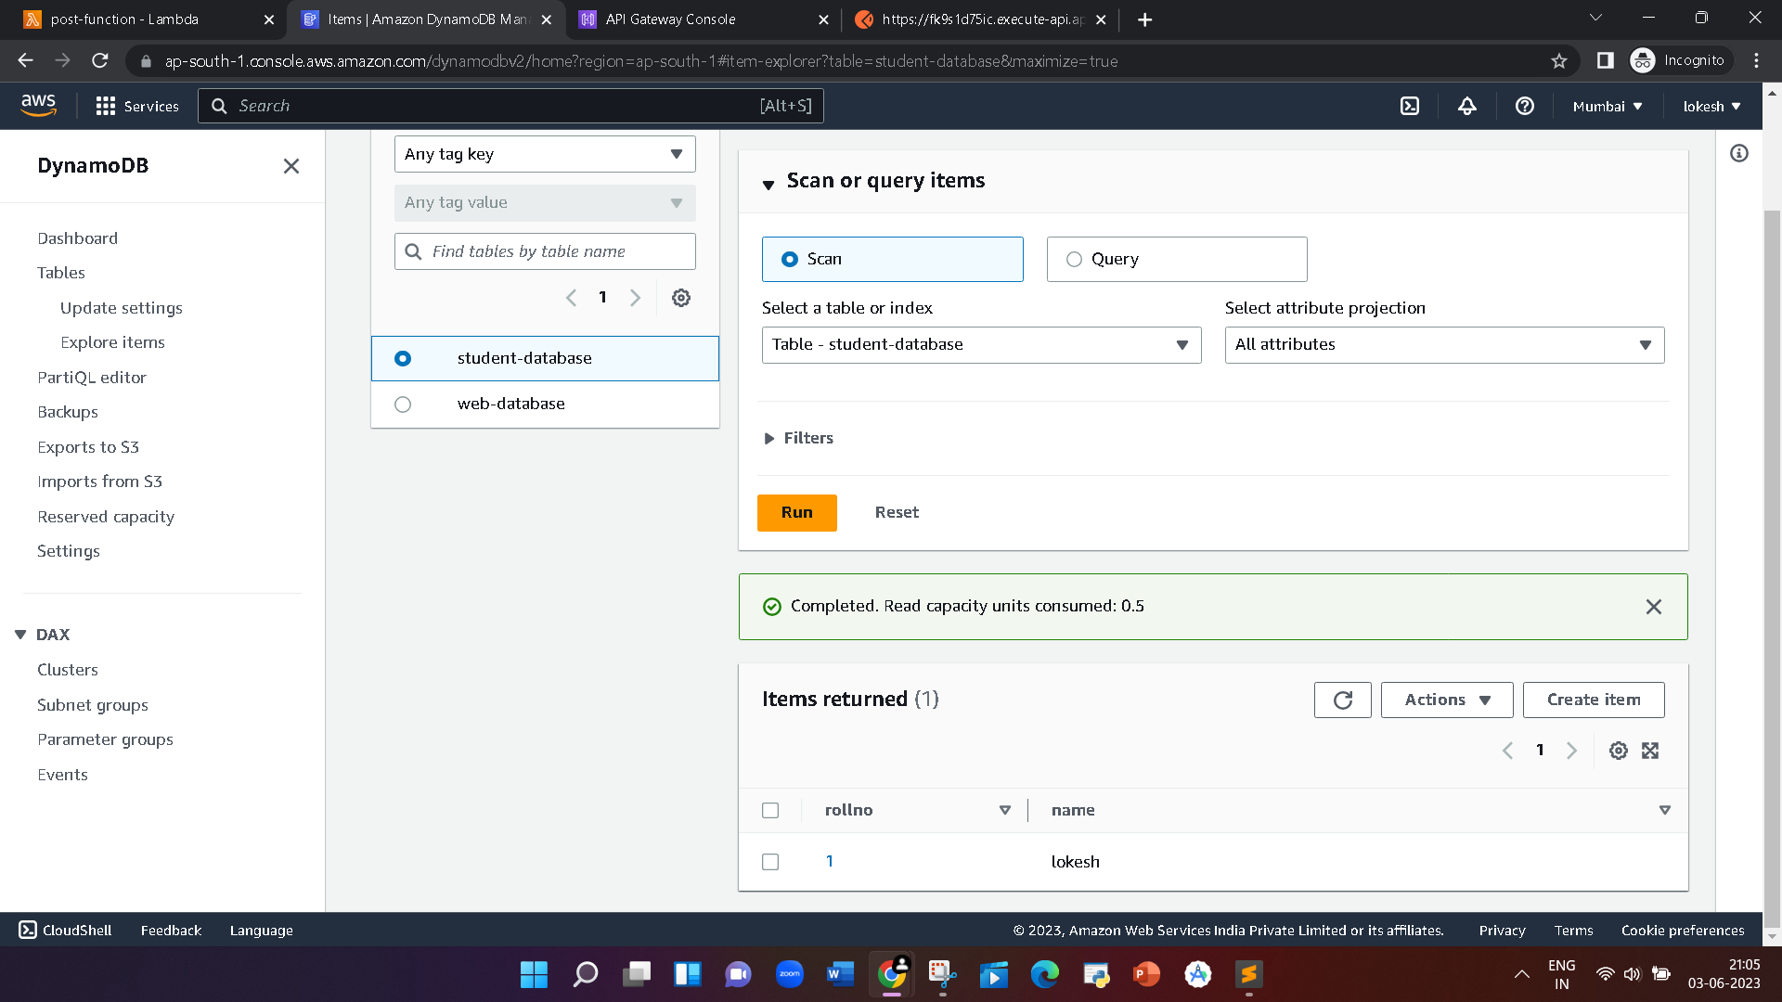Open CloudShell from the bottom bar
The width and height of the screenshot is (1782, 1002).
pos(63,930)
